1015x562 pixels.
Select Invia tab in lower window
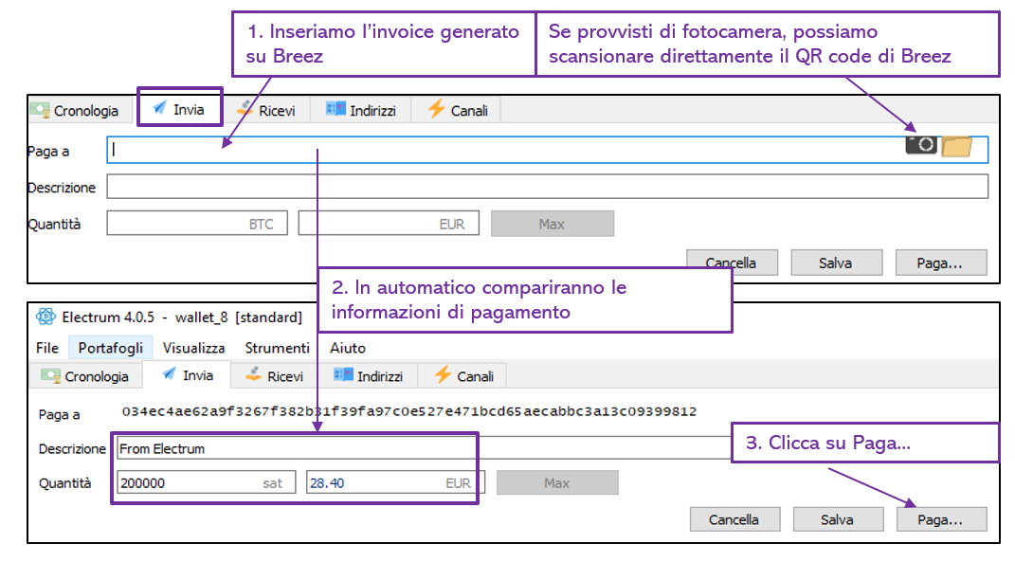(187, 375)
